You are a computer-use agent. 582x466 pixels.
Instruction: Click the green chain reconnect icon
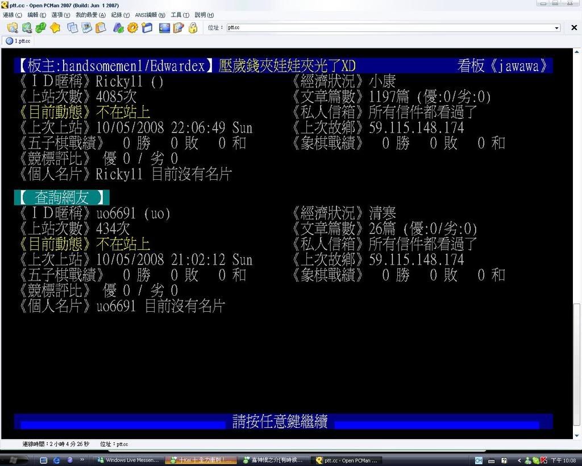(40, 27)
